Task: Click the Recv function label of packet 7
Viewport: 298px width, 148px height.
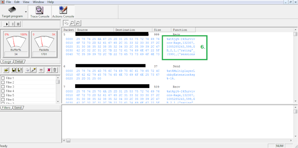Action: pos(176,87)
